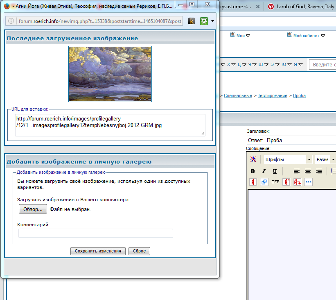This screenshot has width=336, height=300.
Task: Open the Тестирование breadcrumb link
Action: [272, 95]
